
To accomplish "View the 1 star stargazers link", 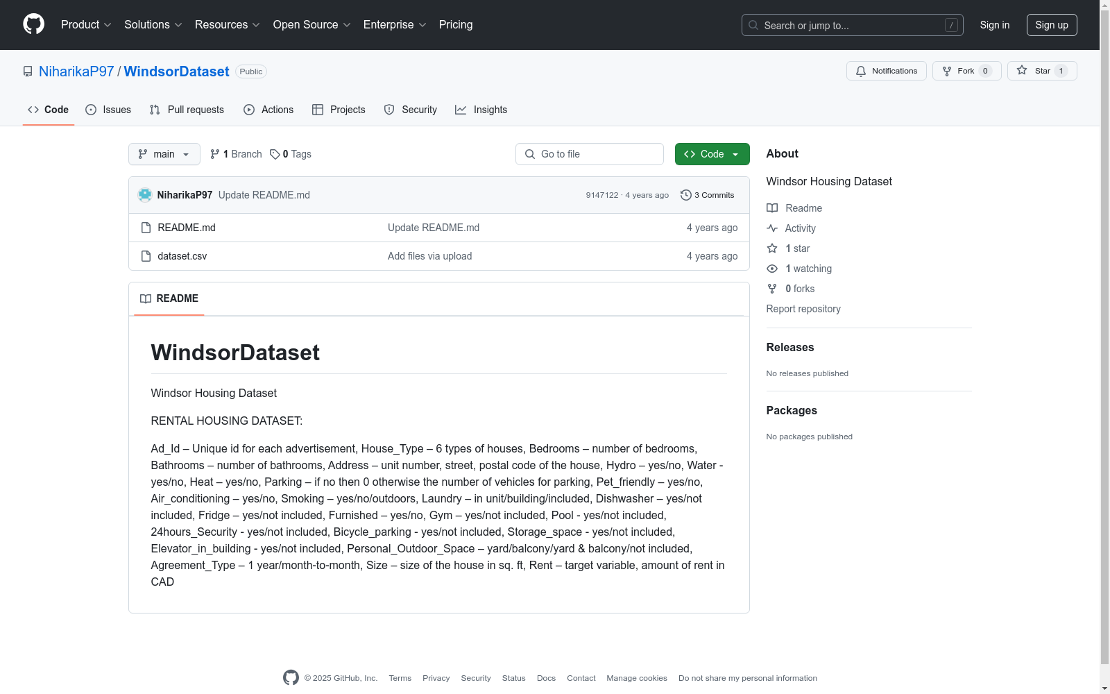I will 789,248.
